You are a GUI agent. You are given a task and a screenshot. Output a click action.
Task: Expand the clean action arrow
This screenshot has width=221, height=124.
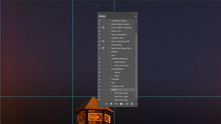tap(109, 83)
